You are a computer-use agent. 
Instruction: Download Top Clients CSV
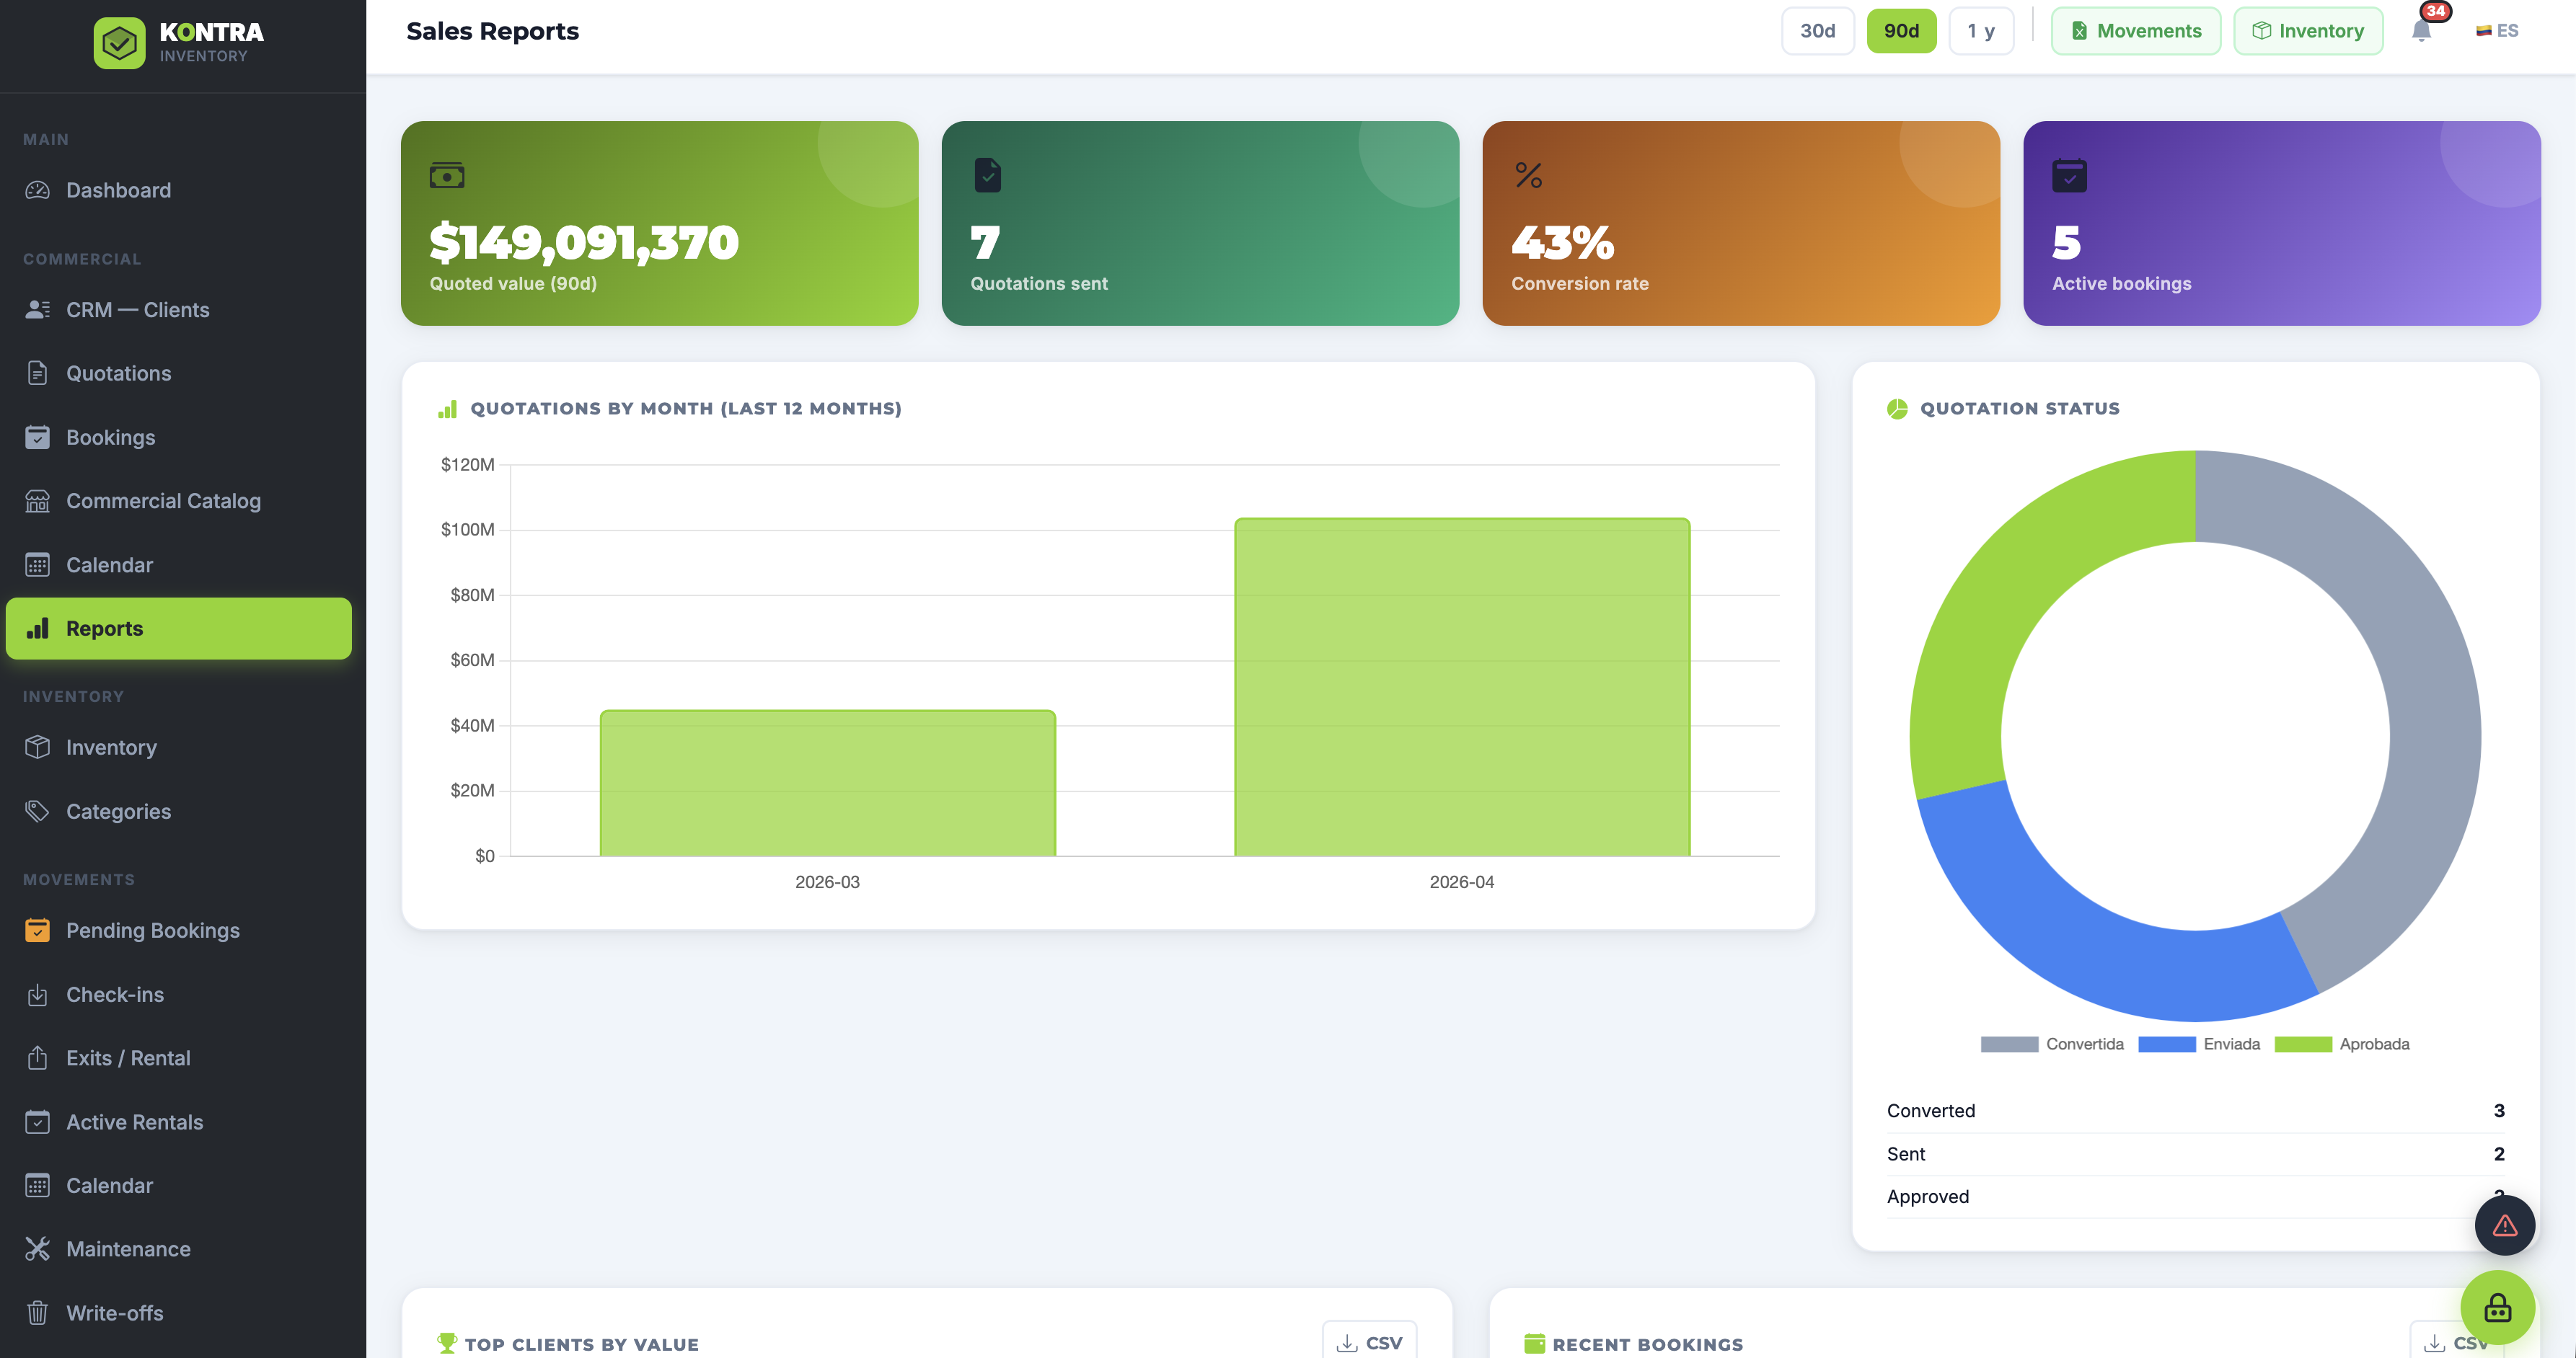coord(1369,1342)
